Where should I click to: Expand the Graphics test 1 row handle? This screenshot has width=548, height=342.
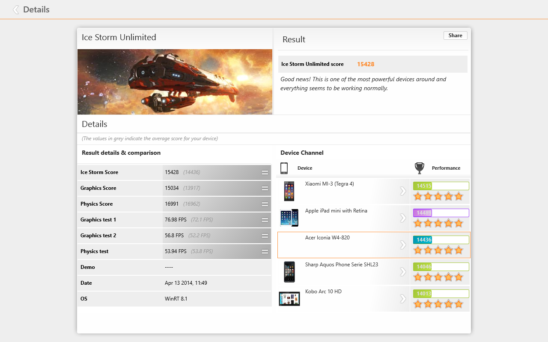pos(265,220)
